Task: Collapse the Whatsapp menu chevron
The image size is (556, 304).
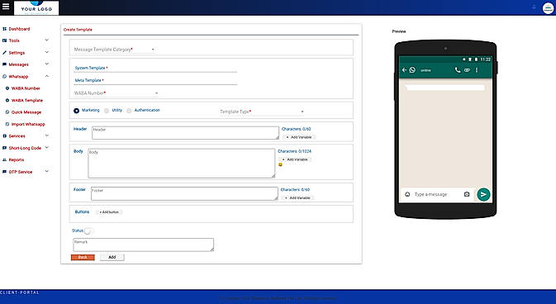Action: [47, 76]
